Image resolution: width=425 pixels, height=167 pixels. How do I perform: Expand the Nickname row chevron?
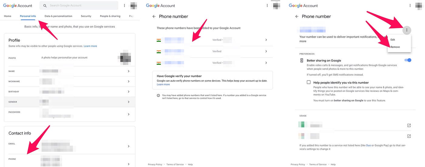[128, 81]
